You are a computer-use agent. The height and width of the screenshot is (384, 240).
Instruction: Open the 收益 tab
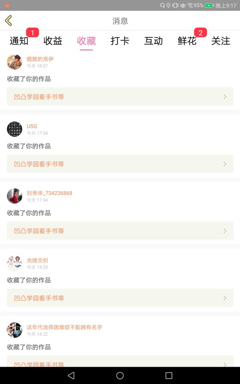pyautogui.click(x=53, y=41)
